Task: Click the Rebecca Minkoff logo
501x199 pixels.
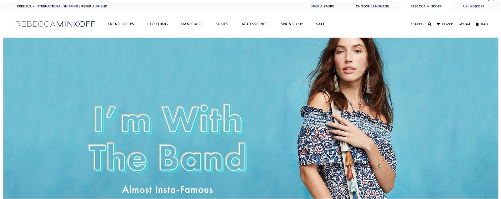Action: coord(55,24)
